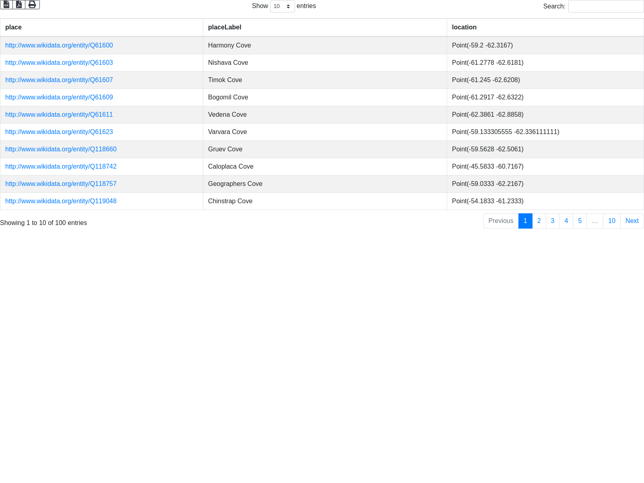Go to pagination page 5
The width and height of the screenshot is (644, 483).
(580, 221)
